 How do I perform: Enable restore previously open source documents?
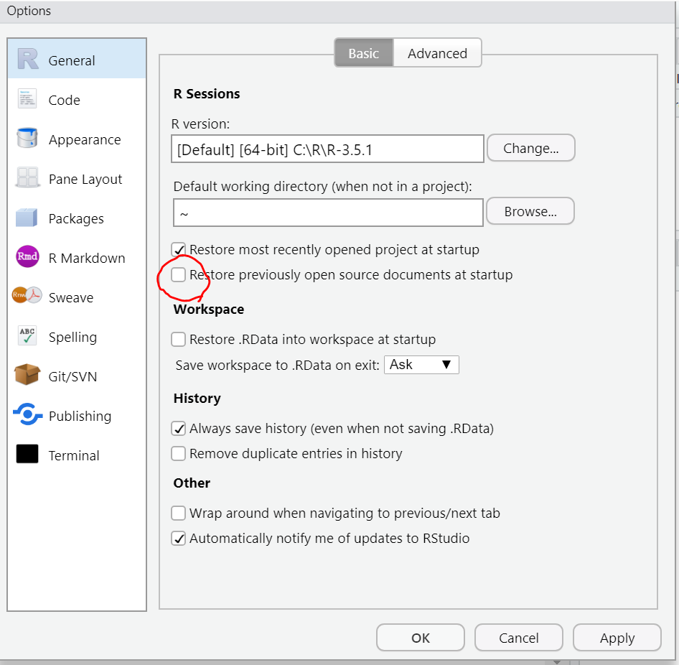point(179,274)
